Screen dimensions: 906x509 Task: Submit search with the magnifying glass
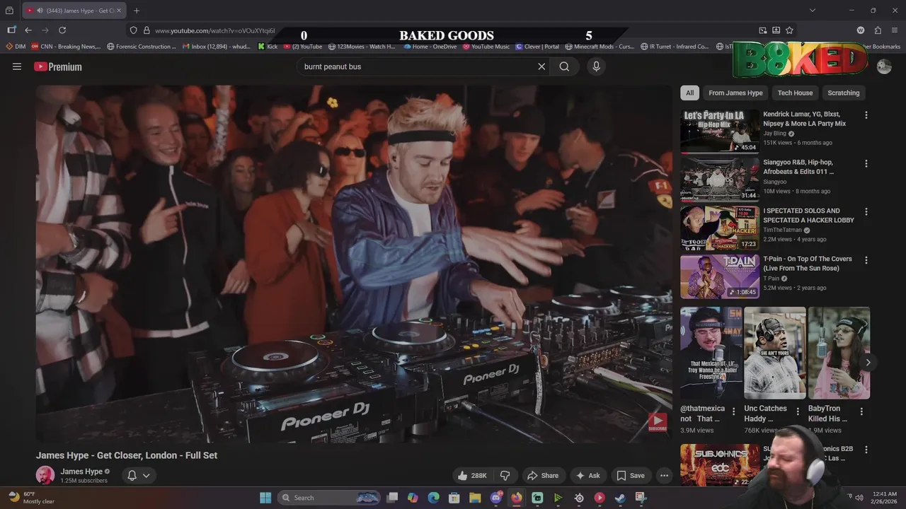click(564, 66)
